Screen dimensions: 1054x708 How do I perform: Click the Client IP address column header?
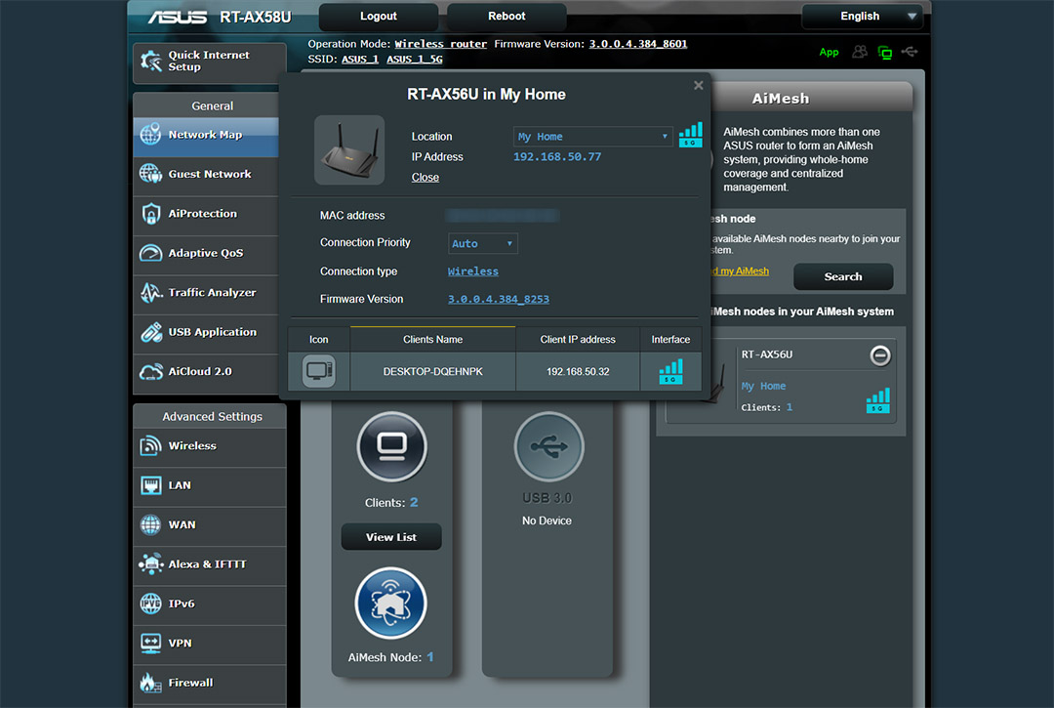coord(578,339)
